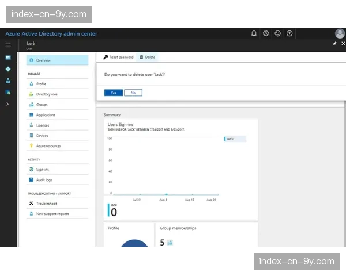The height and width of the screenshot is (276, 346).
Task: Click the Sign-ins circular arrow icon
Action: [31, 169]
